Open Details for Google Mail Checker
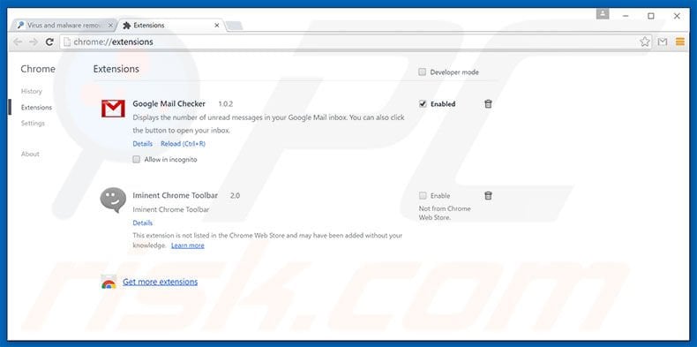The image size is (697, 347). pos(143,144)
